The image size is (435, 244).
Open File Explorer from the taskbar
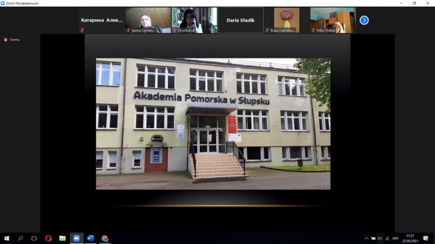coord(63,238)
